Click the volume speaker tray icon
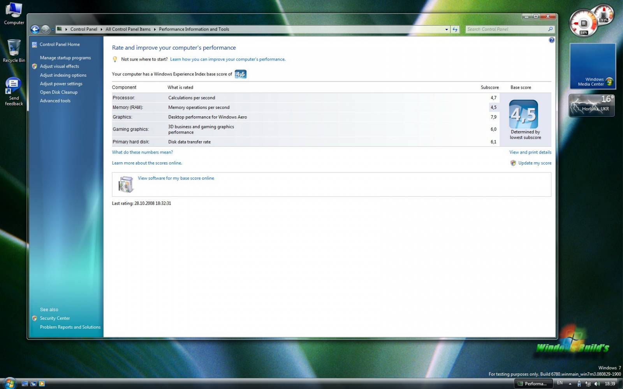The width and height of the screenshot is (623, 389). tap(597, 384)
